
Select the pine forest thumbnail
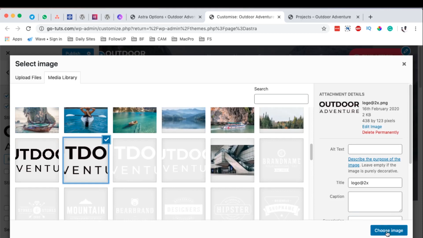281,120
